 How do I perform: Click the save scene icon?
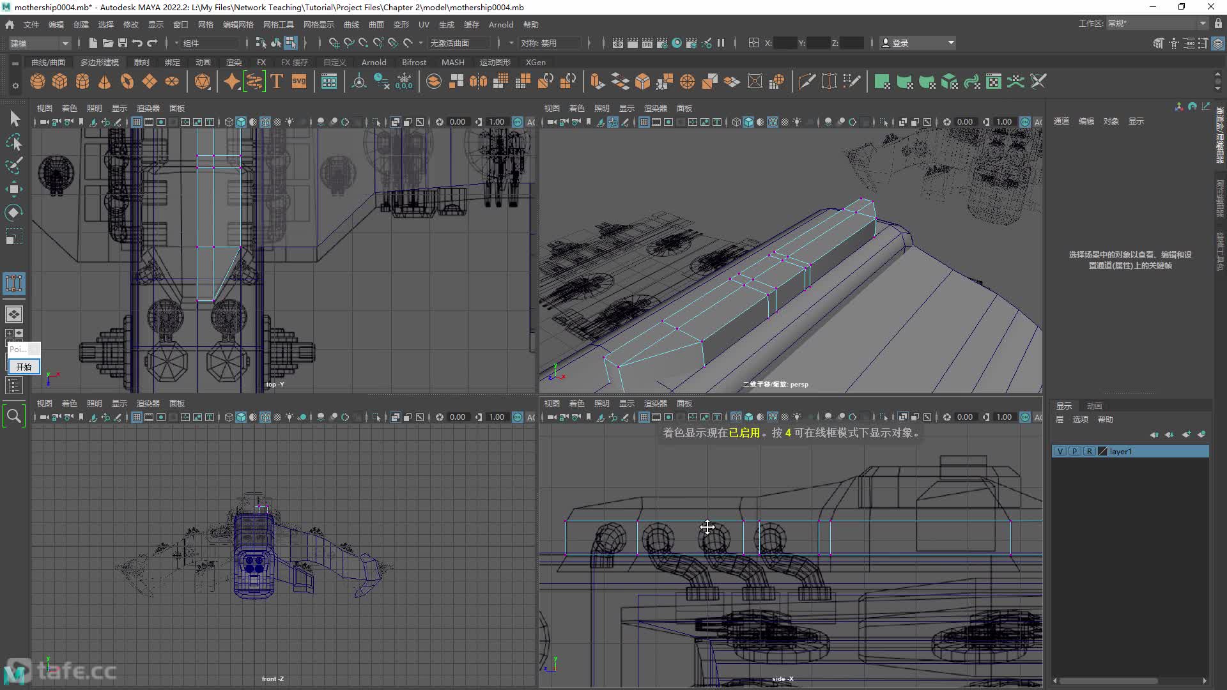tap(123, 43)
